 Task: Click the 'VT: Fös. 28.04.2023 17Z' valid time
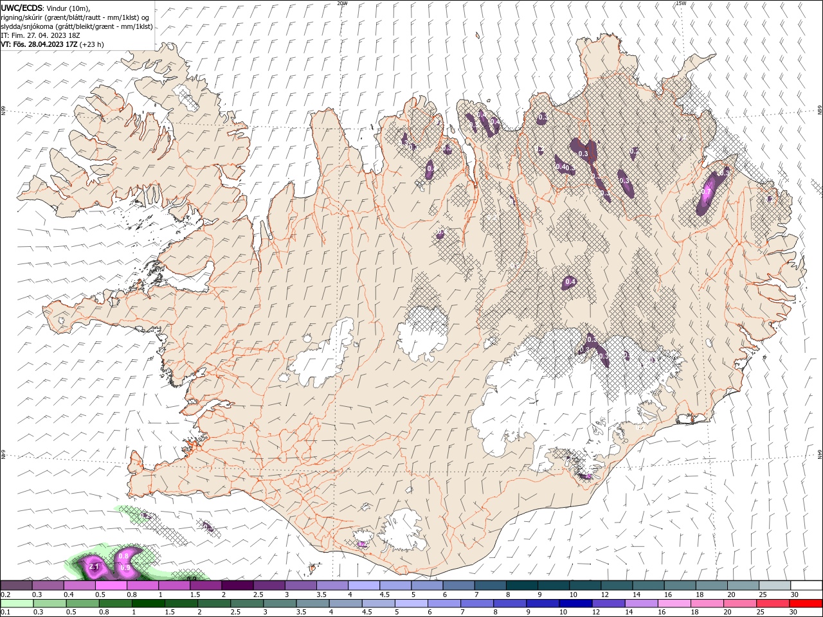point(39,44)
